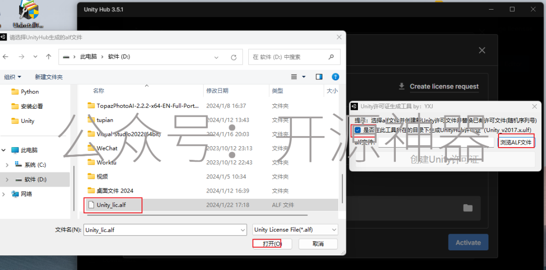546x270 pixels.
Task: Open Unity License File(*.alf) type dropdown
Action: pos(295,230)
